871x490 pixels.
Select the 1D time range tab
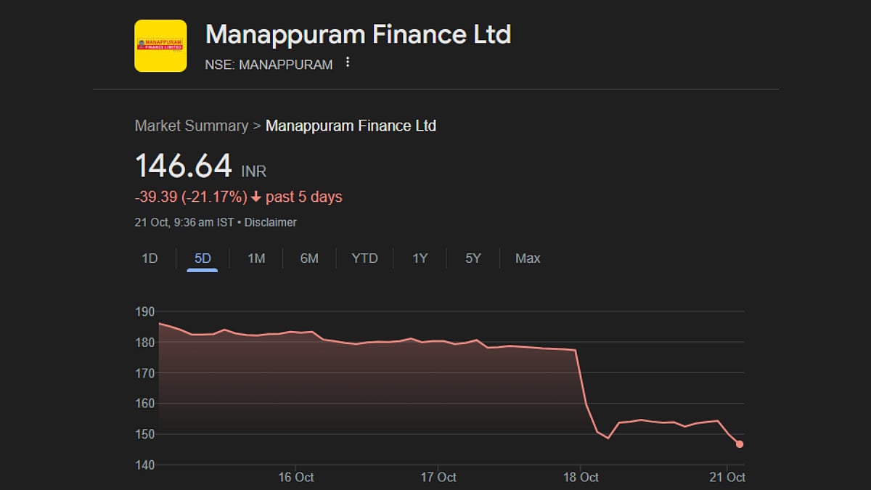[150, 258]
